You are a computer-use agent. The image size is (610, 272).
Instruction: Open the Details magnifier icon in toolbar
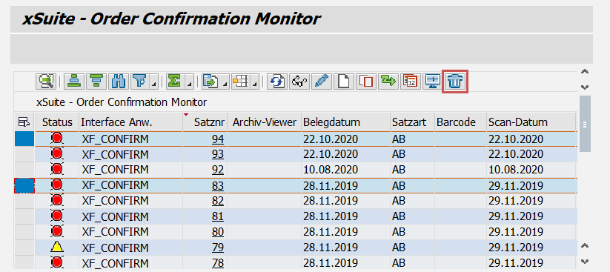pyautogui.click(x=46, y=82)
